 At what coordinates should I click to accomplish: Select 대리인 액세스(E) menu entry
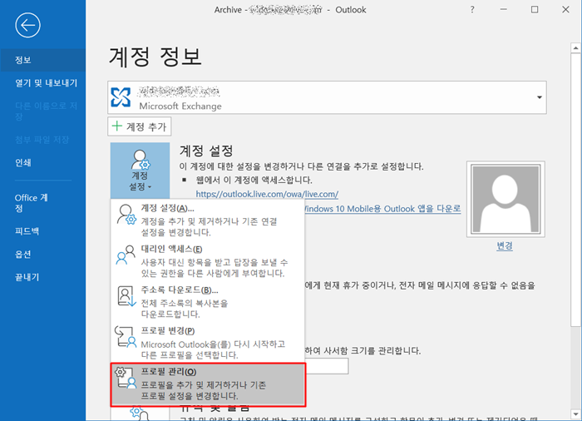tap(208, 260)
